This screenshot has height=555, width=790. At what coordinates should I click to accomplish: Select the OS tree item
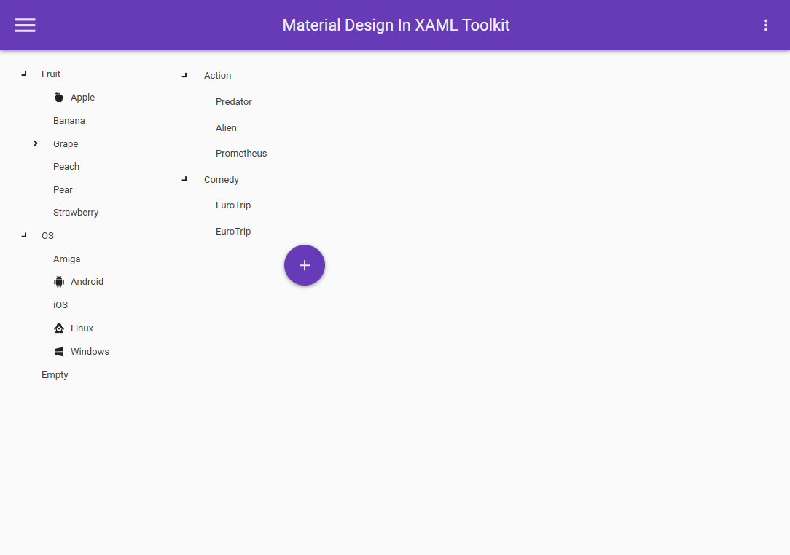click(x=47, y=236)
